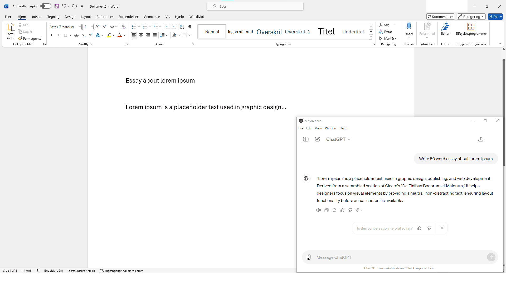Increase font size with larger A icon
This screenshot has height=284, width=506.
click(x=97, y=27)
